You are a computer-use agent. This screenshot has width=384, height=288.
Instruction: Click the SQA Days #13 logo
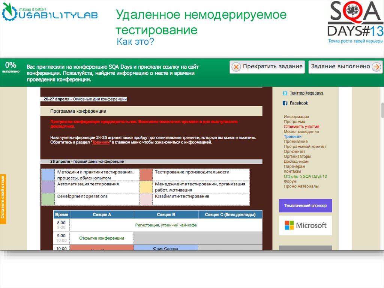pyautogui.click(x=355, y=22)
